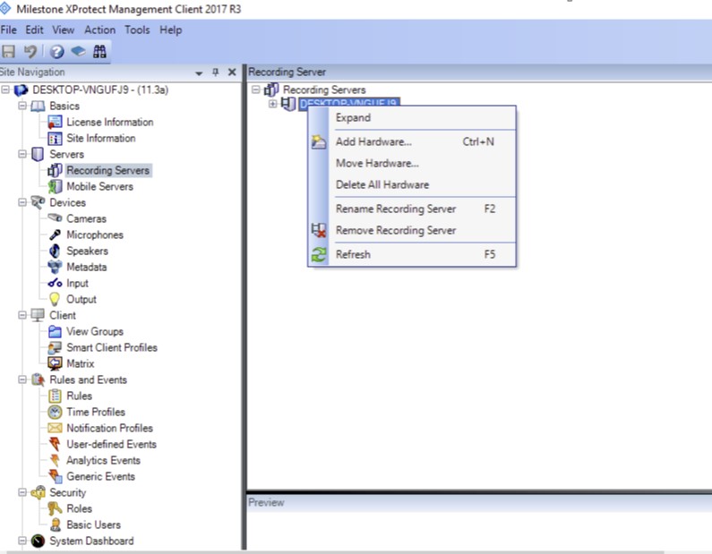Open Smart Client Profiles item
The image size is (712, 554).
(x=111, y=347)
